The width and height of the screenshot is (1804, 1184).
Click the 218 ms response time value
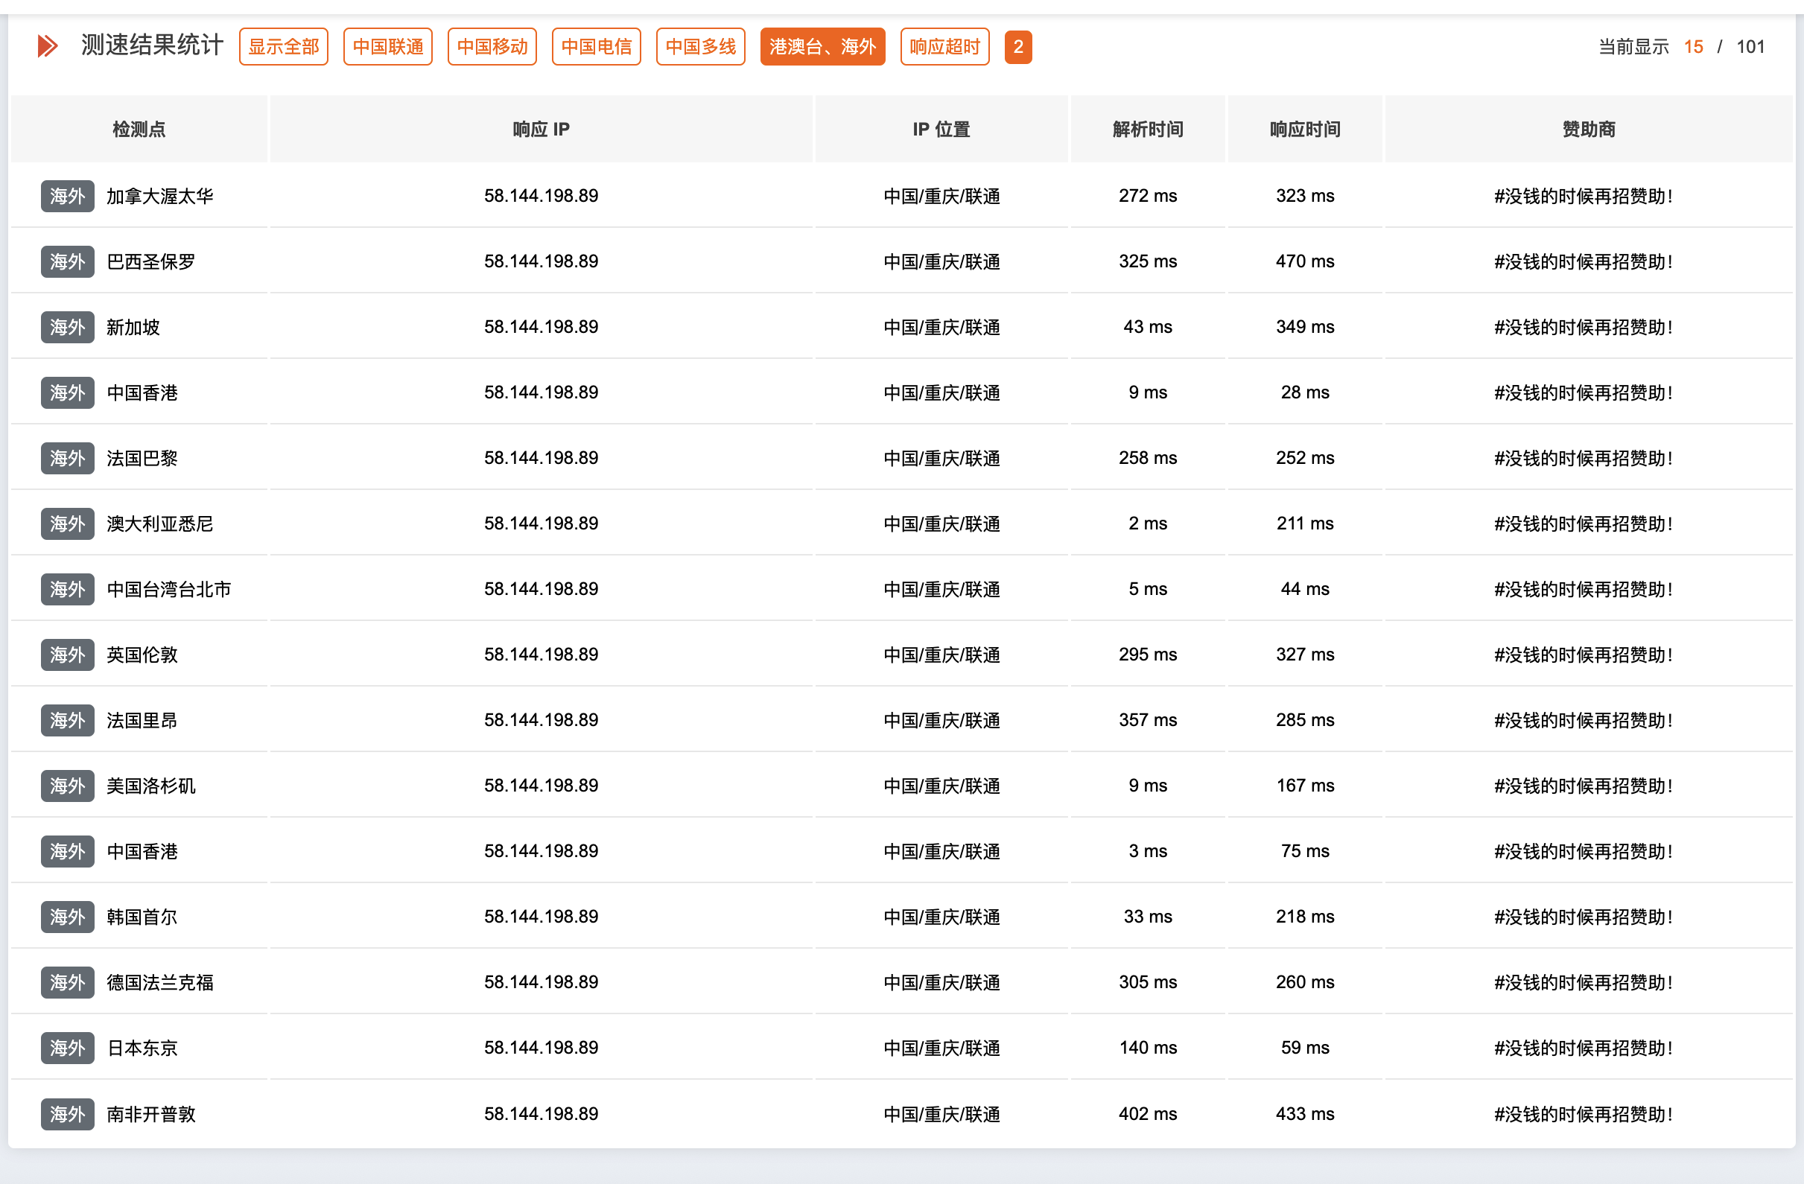pos(1305,917)
